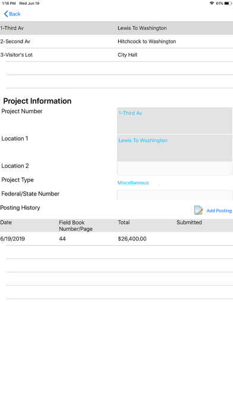Click the Date column header
Screen dimensions: 233x415
point(6,222)
